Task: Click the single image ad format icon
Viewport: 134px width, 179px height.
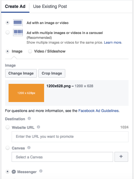Action: (18, 23)
